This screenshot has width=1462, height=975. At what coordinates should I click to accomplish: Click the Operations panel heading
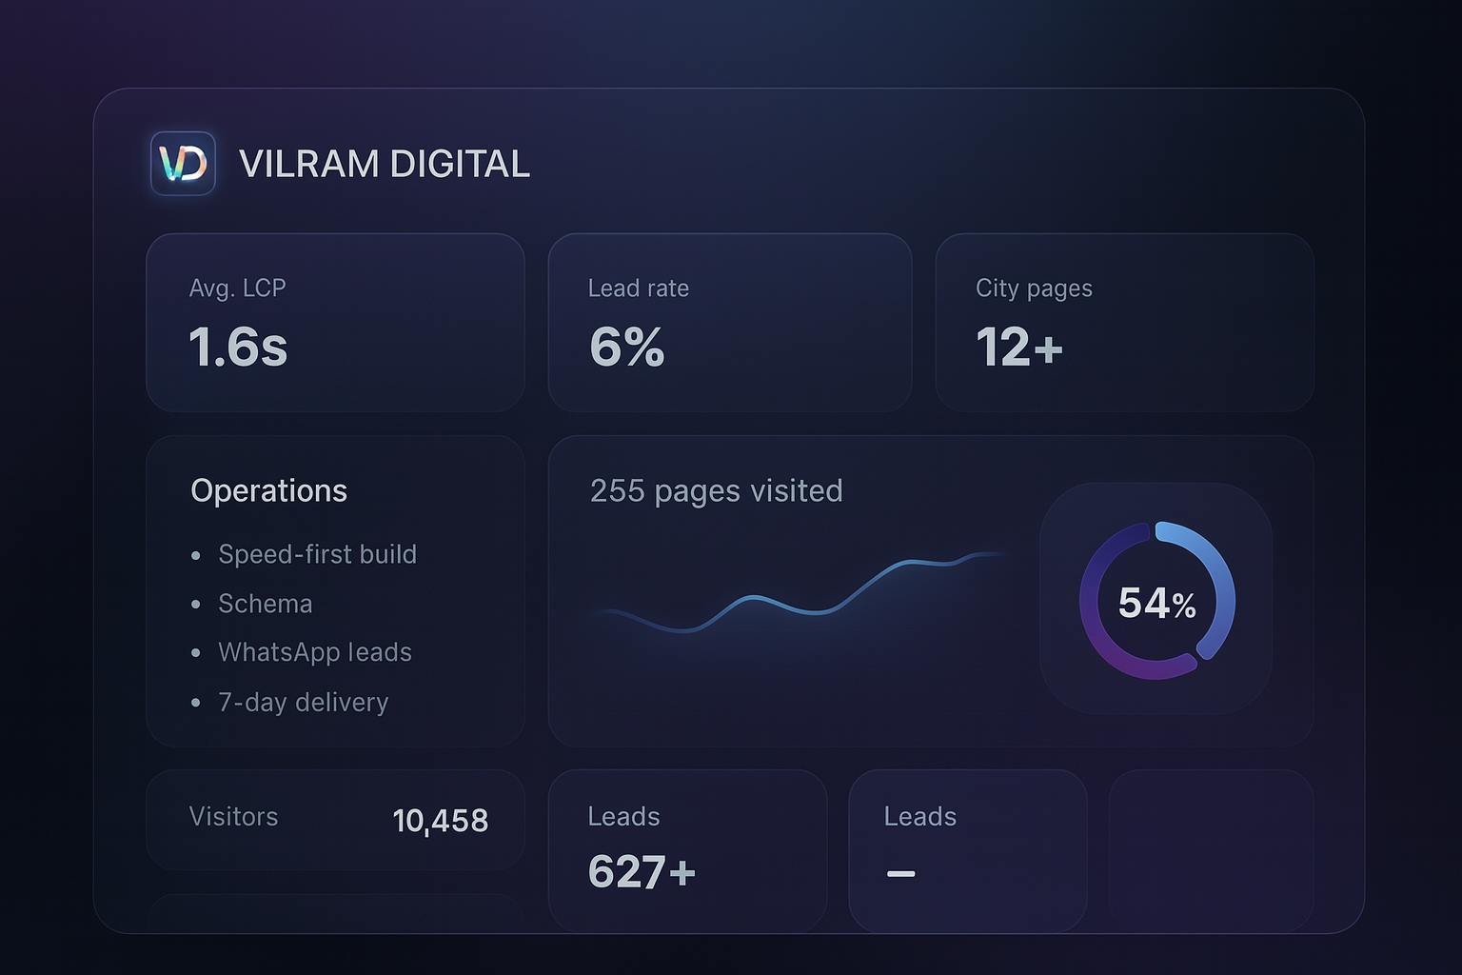point(268,490)
